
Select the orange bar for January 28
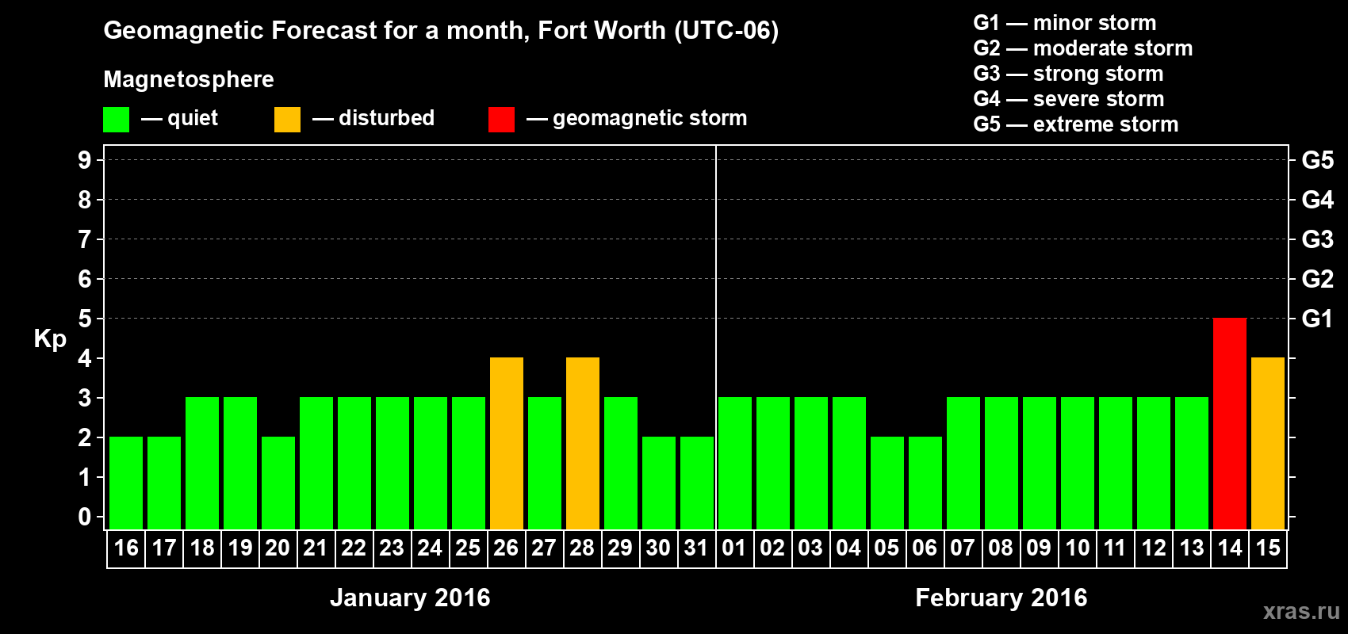tap(583, 444)
